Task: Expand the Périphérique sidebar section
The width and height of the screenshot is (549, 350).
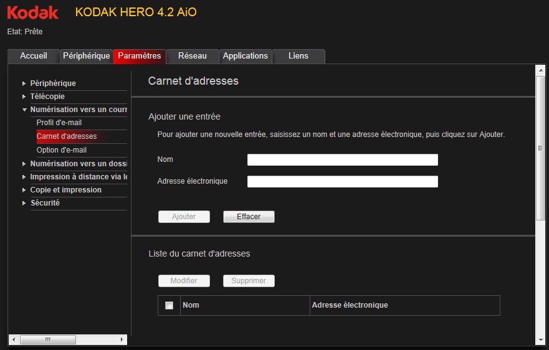Action: click(52, 83)
